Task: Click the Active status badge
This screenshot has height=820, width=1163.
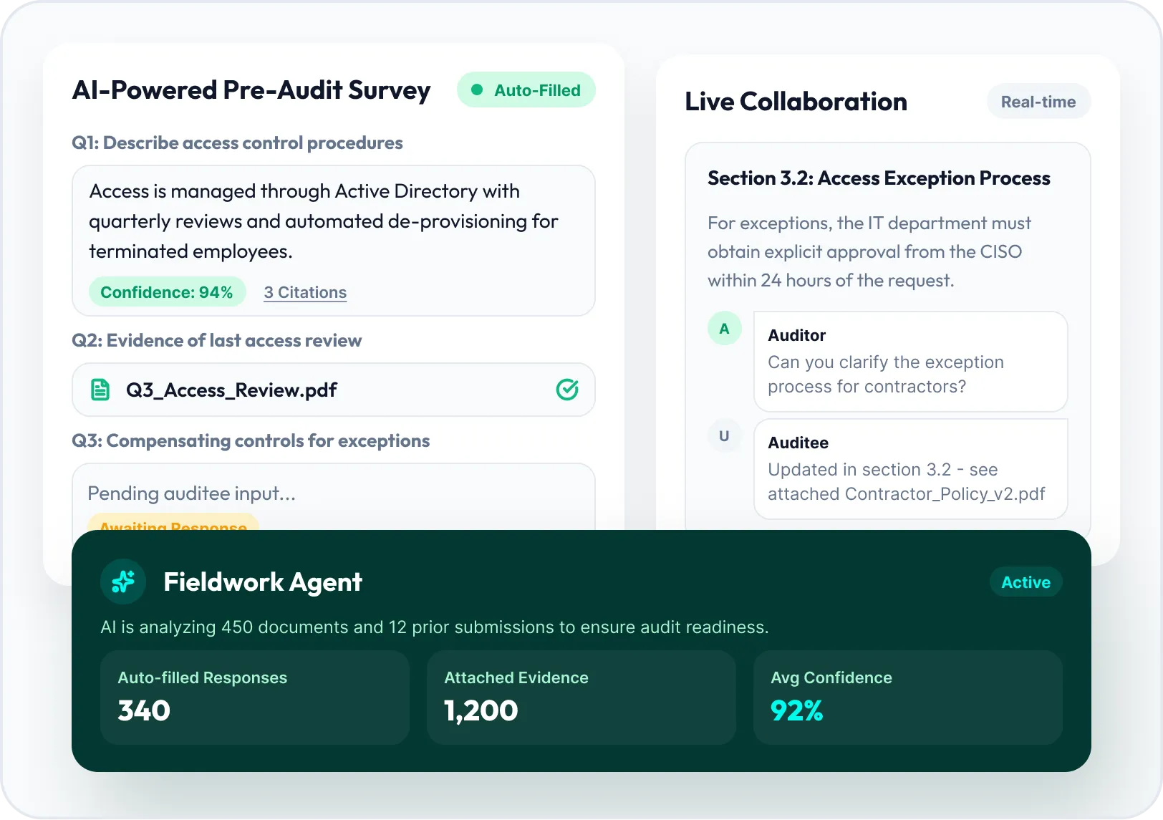Action: click(1026, 582)
